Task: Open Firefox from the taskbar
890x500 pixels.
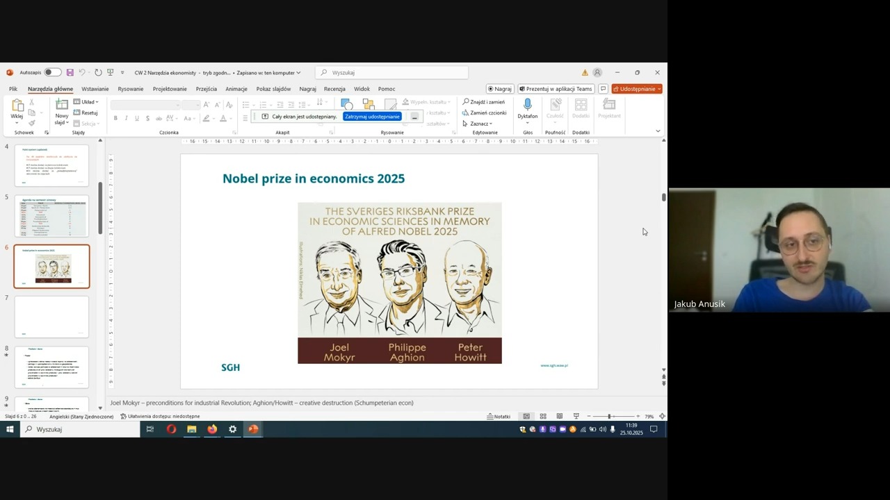Action: coord(212,429)
